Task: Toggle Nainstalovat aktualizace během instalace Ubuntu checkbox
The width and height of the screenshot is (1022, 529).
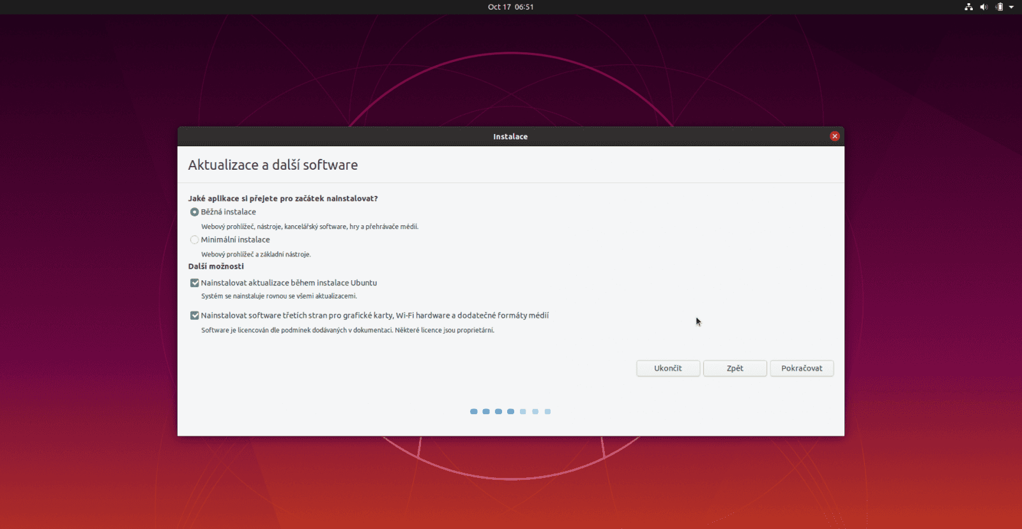Action: click(x=194, y=283)
